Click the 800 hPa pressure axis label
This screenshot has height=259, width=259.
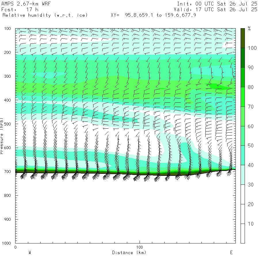(7, 196)
